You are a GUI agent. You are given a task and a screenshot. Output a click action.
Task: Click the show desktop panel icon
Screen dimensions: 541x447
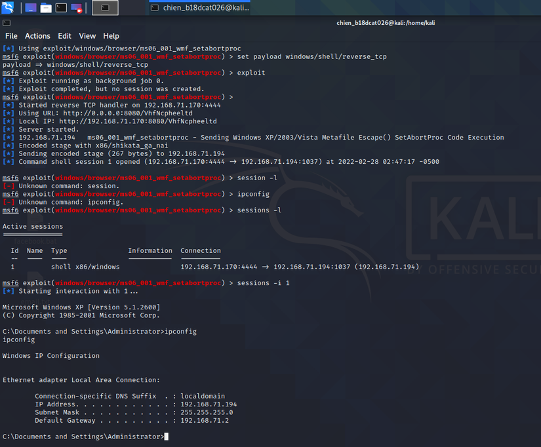tap(31, 8)
